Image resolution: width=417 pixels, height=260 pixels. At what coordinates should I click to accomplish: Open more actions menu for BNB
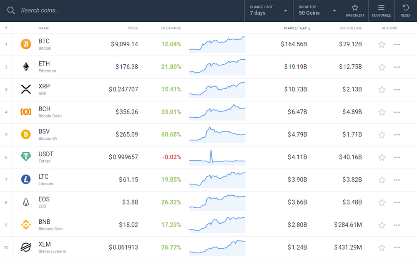coord(397,225)
